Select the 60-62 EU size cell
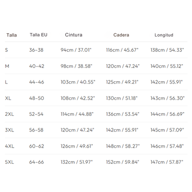This screenshot has height=192, width=192. (x=36, y=146)
